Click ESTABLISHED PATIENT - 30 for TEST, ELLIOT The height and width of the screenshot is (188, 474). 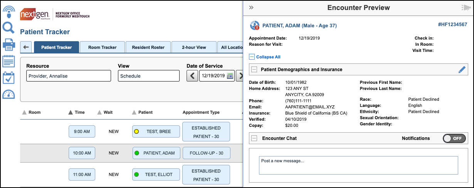[206, 175]
